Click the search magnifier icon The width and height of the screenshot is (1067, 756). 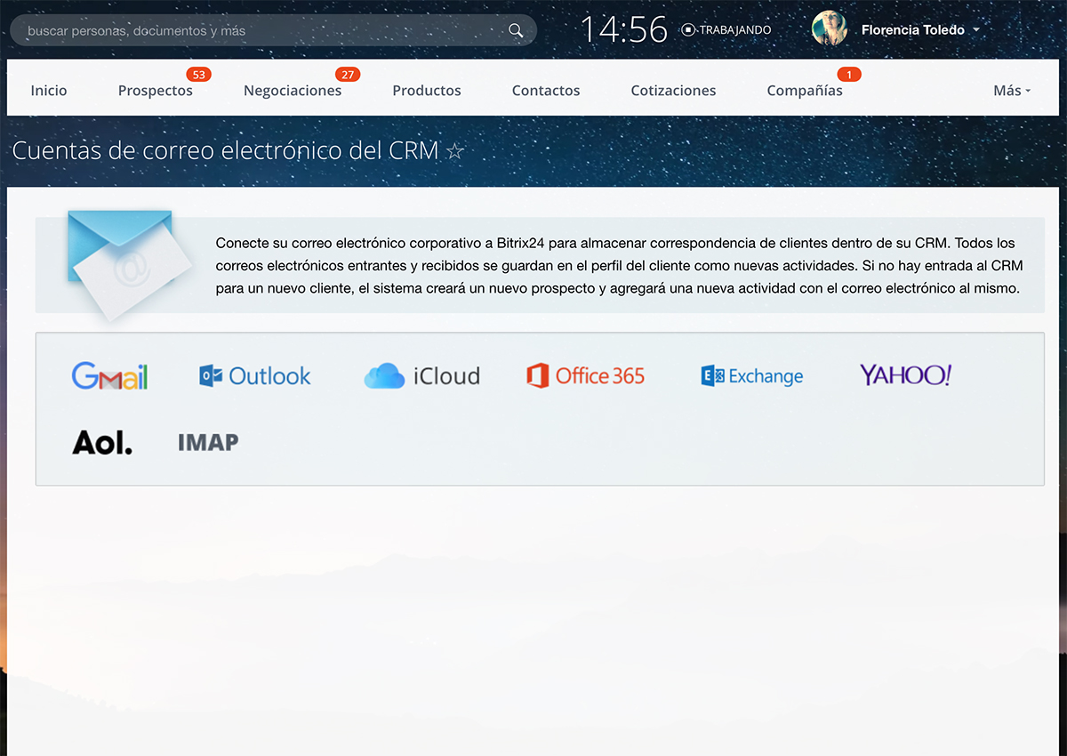(516, 30)
